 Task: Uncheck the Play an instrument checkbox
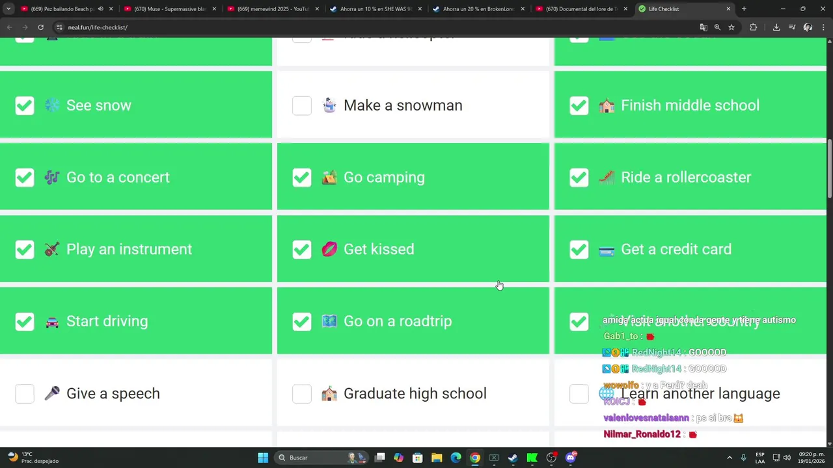[25, 250]
